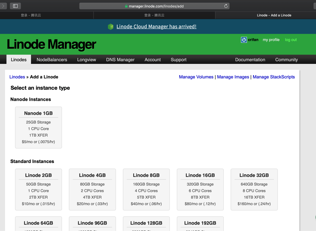Image resolution: width=316 pixels, height=231 pixels.
Task: Select the Linode 2GB instance card
Action: tap(38, 190)
